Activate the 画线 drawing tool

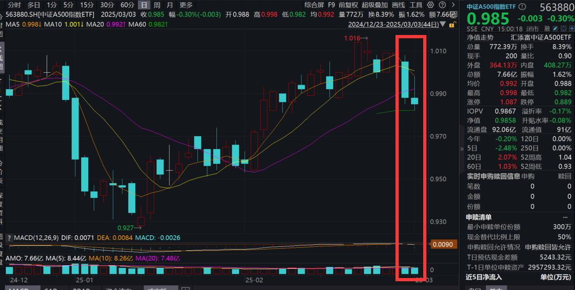(x=398, y=5)
